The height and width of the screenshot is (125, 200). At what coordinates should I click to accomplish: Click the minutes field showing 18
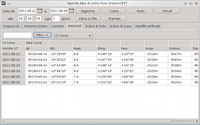coord(30,19)
